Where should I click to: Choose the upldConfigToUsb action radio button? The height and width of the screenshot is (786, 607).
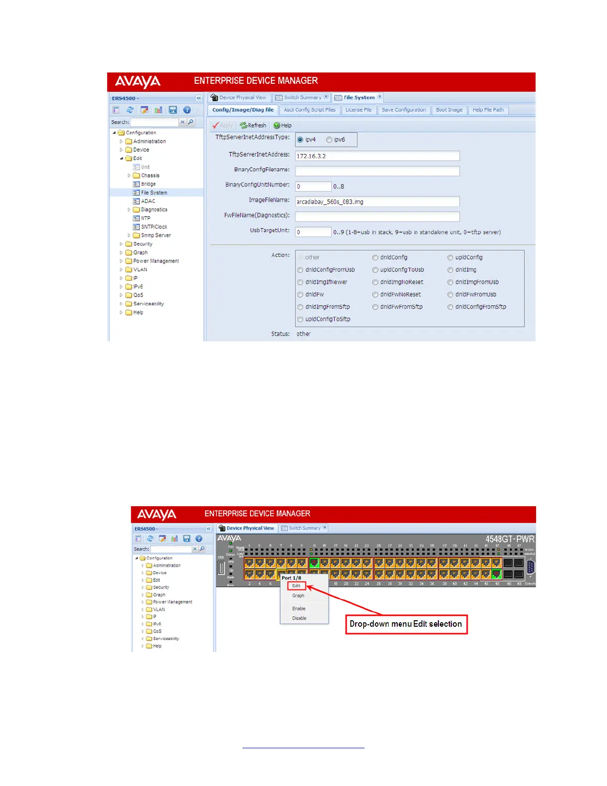point(375,270)
